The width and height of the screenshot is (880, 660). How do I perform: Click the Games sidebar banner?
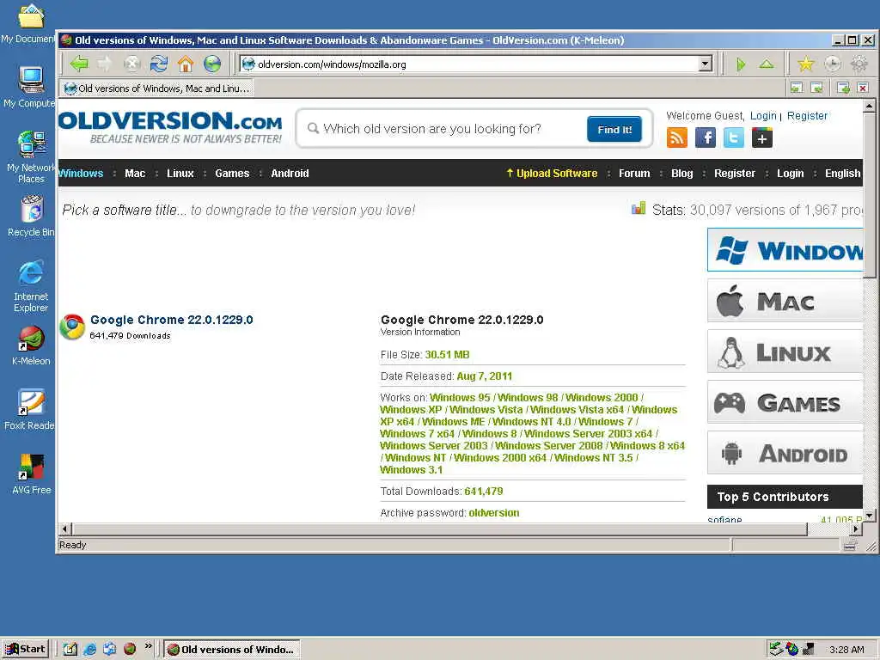[x=785, y=402]
